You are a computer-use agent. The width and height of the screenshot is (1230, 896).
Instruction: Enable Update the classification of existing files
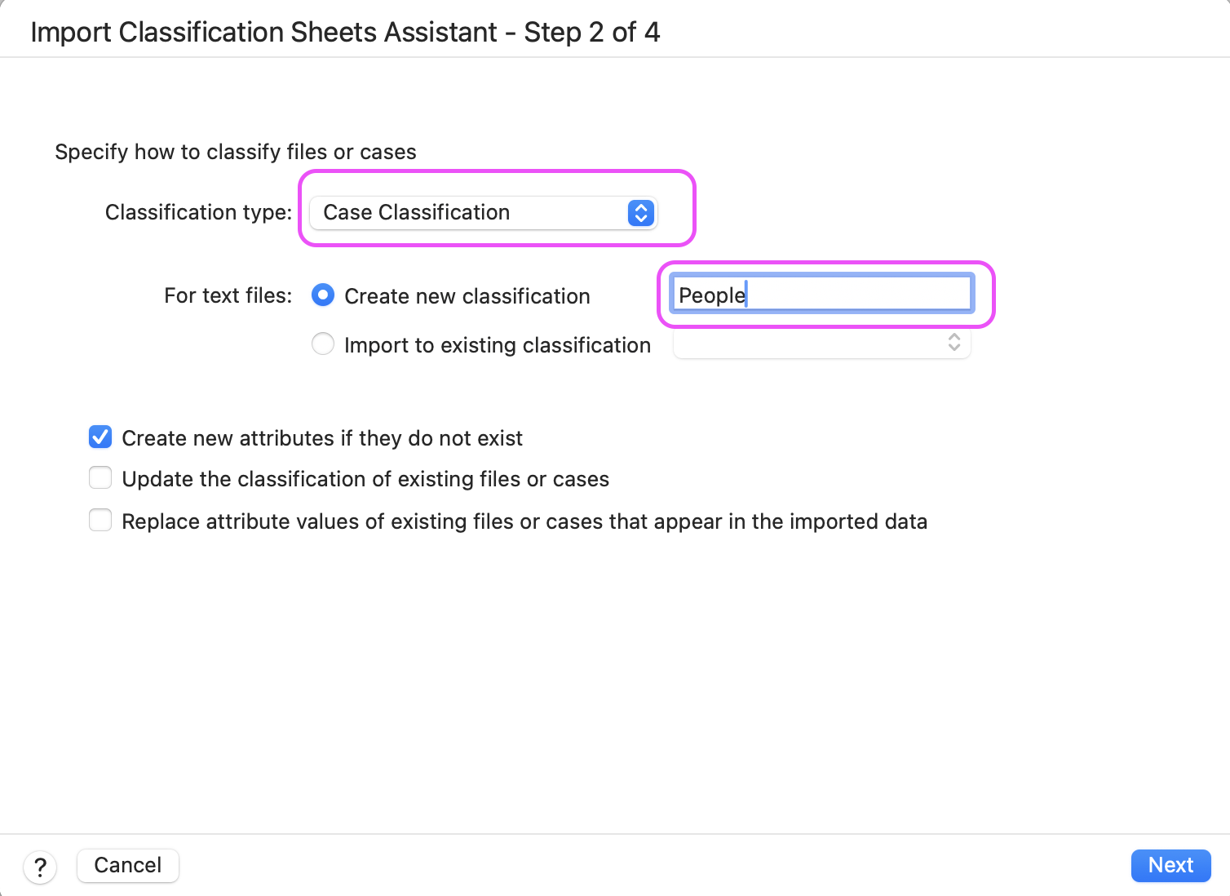click(x=100, y=478)
